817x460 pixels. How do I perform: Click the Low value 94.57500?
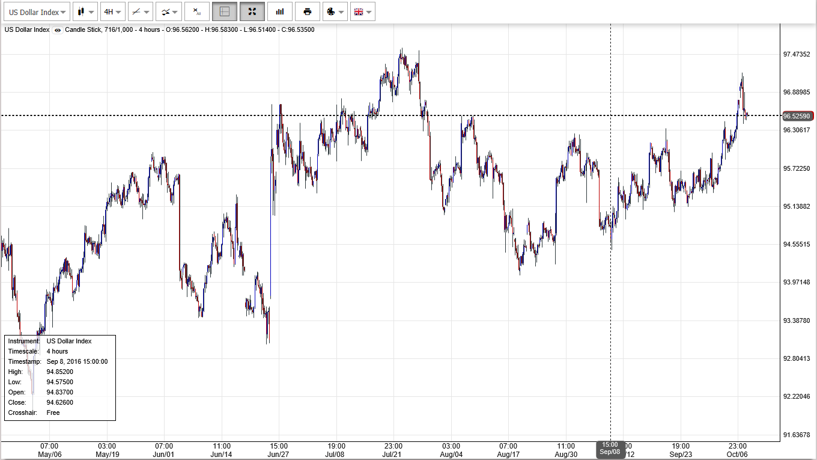tap(60, 382)
